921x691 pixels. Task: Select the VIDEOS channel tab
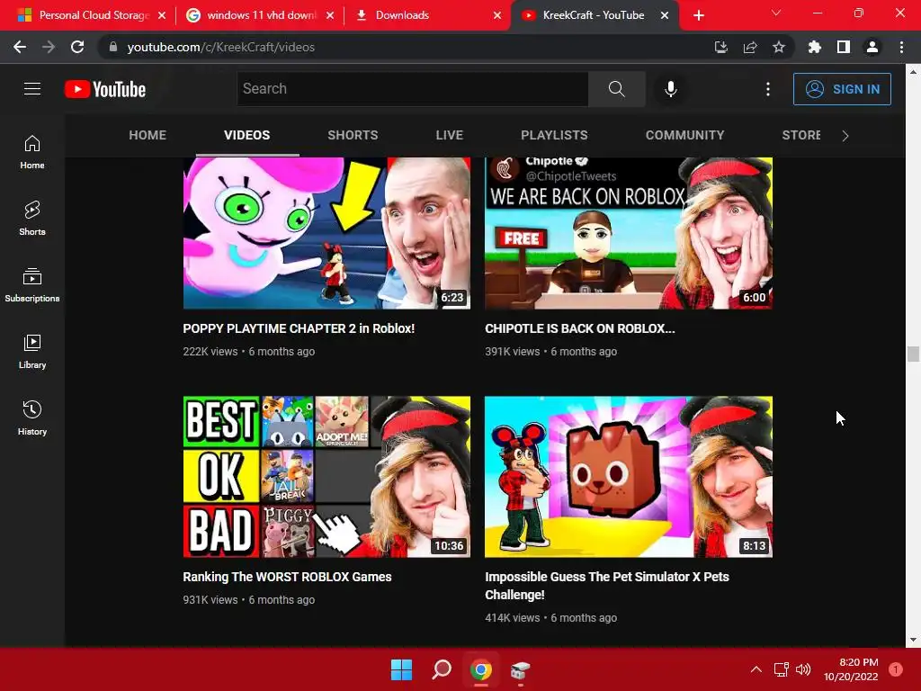[246, 135]
